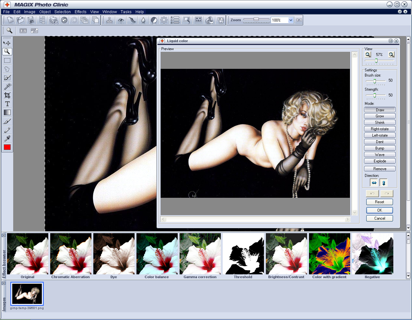Click the zoom-in magnifier in Liquid color View

(x=391, y=55)
